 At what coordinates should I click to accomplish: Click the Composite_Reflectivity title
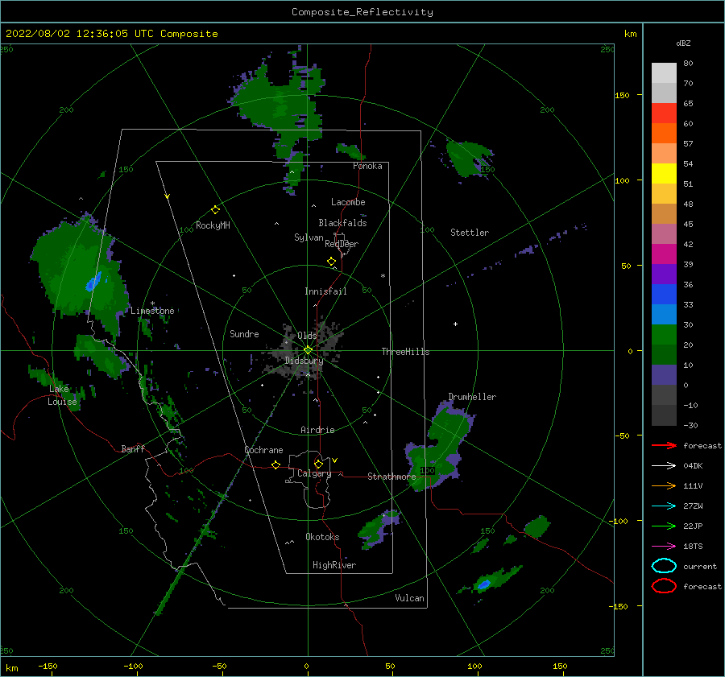362,12
